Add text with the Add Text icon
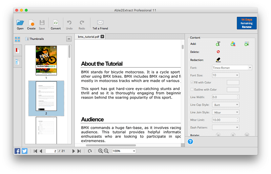This screenshot has width=271, height=174. click(x=218, y=44)
